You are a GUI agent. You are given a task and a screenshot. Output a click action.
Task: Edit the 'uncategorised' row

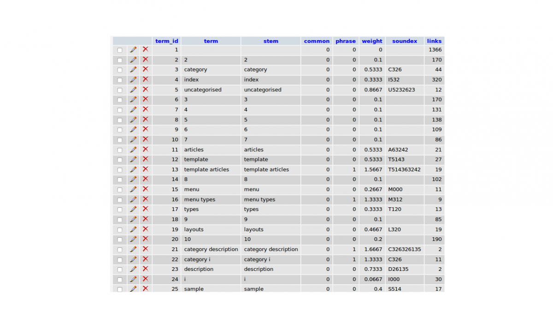133,89
